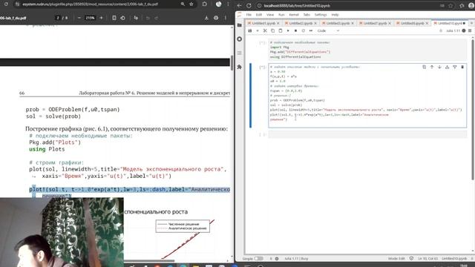
Task: Restart the kernel with the circular arrow icon
Action: click(304, 31)
